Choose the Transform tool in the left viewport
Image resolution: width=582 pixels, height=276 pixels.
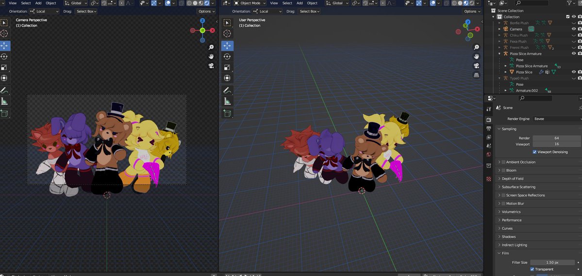[4, 78]
